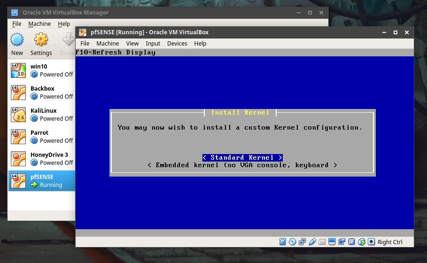Click the hard disk activity status icon
427x263 pixels.
tap(282, 242)
